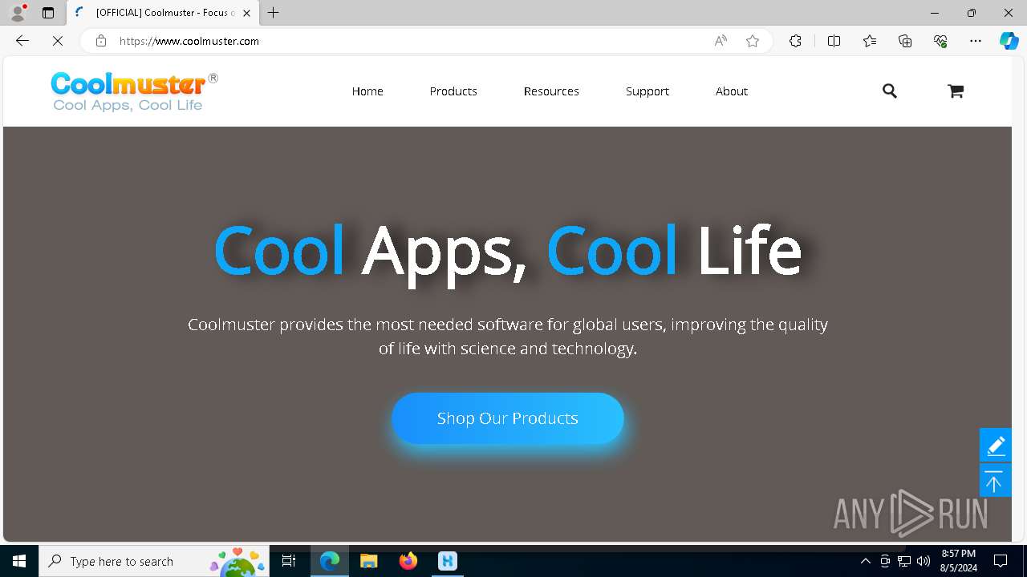
Task: Open the browser profile icon
Action: (x=18, y=13)
